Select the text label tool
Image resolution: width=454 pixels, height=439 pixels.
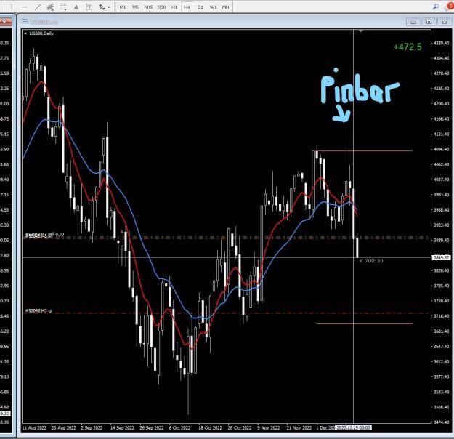click(89, 7)
